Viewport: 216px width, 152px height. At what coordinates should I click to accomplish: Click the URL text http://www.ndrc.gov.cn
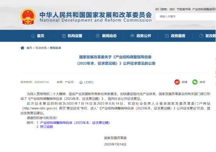click(x=40, y=108)
